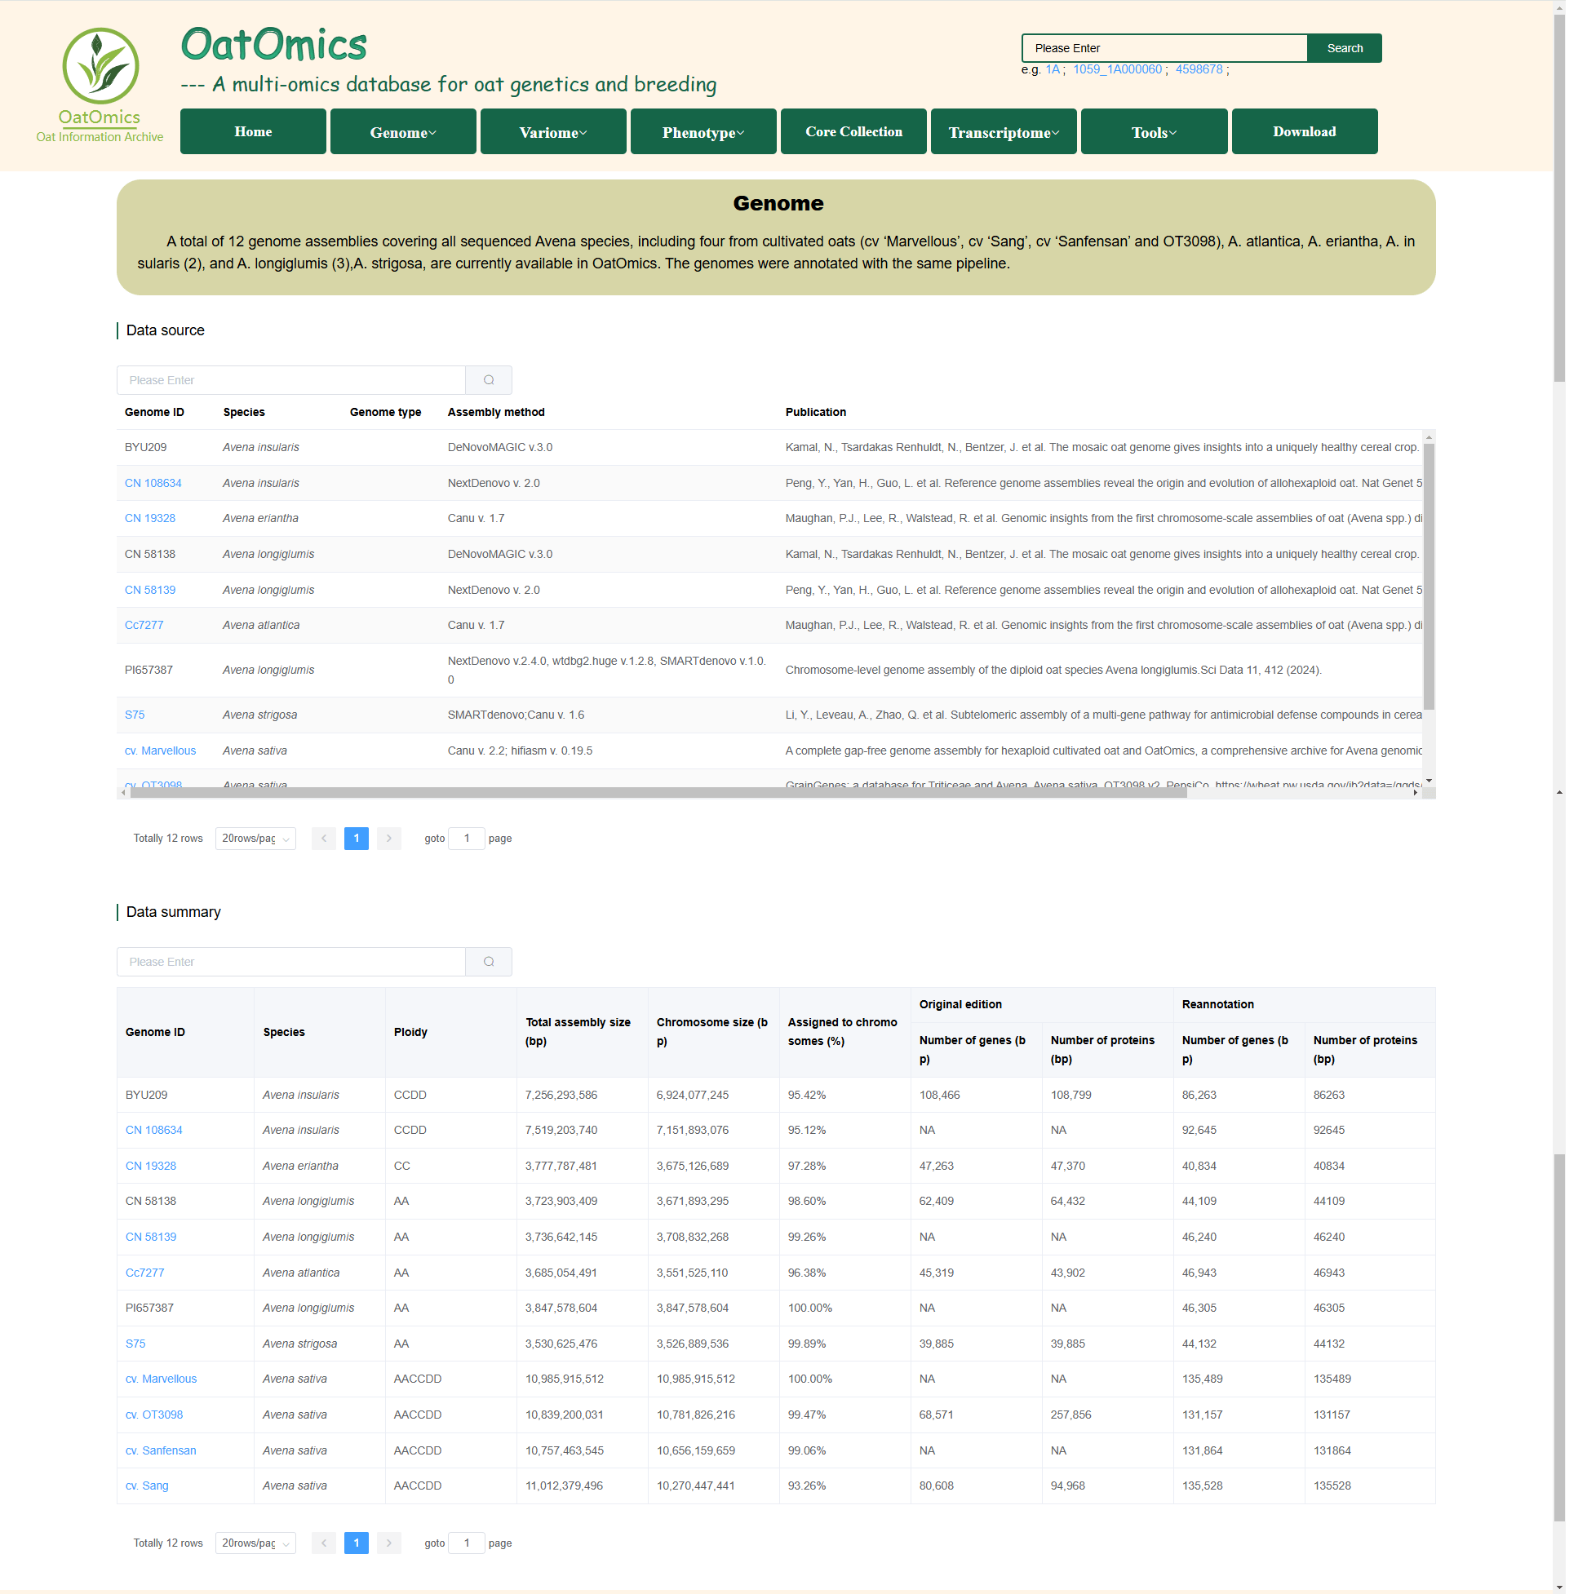Screen dimensions: 1578x1594
Task: Click Data source table vertical scrollbar
Action: pos(1429,576)
